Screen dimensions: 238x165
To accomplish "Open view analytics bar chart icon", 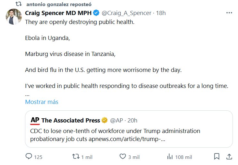I will click(169, 157).
